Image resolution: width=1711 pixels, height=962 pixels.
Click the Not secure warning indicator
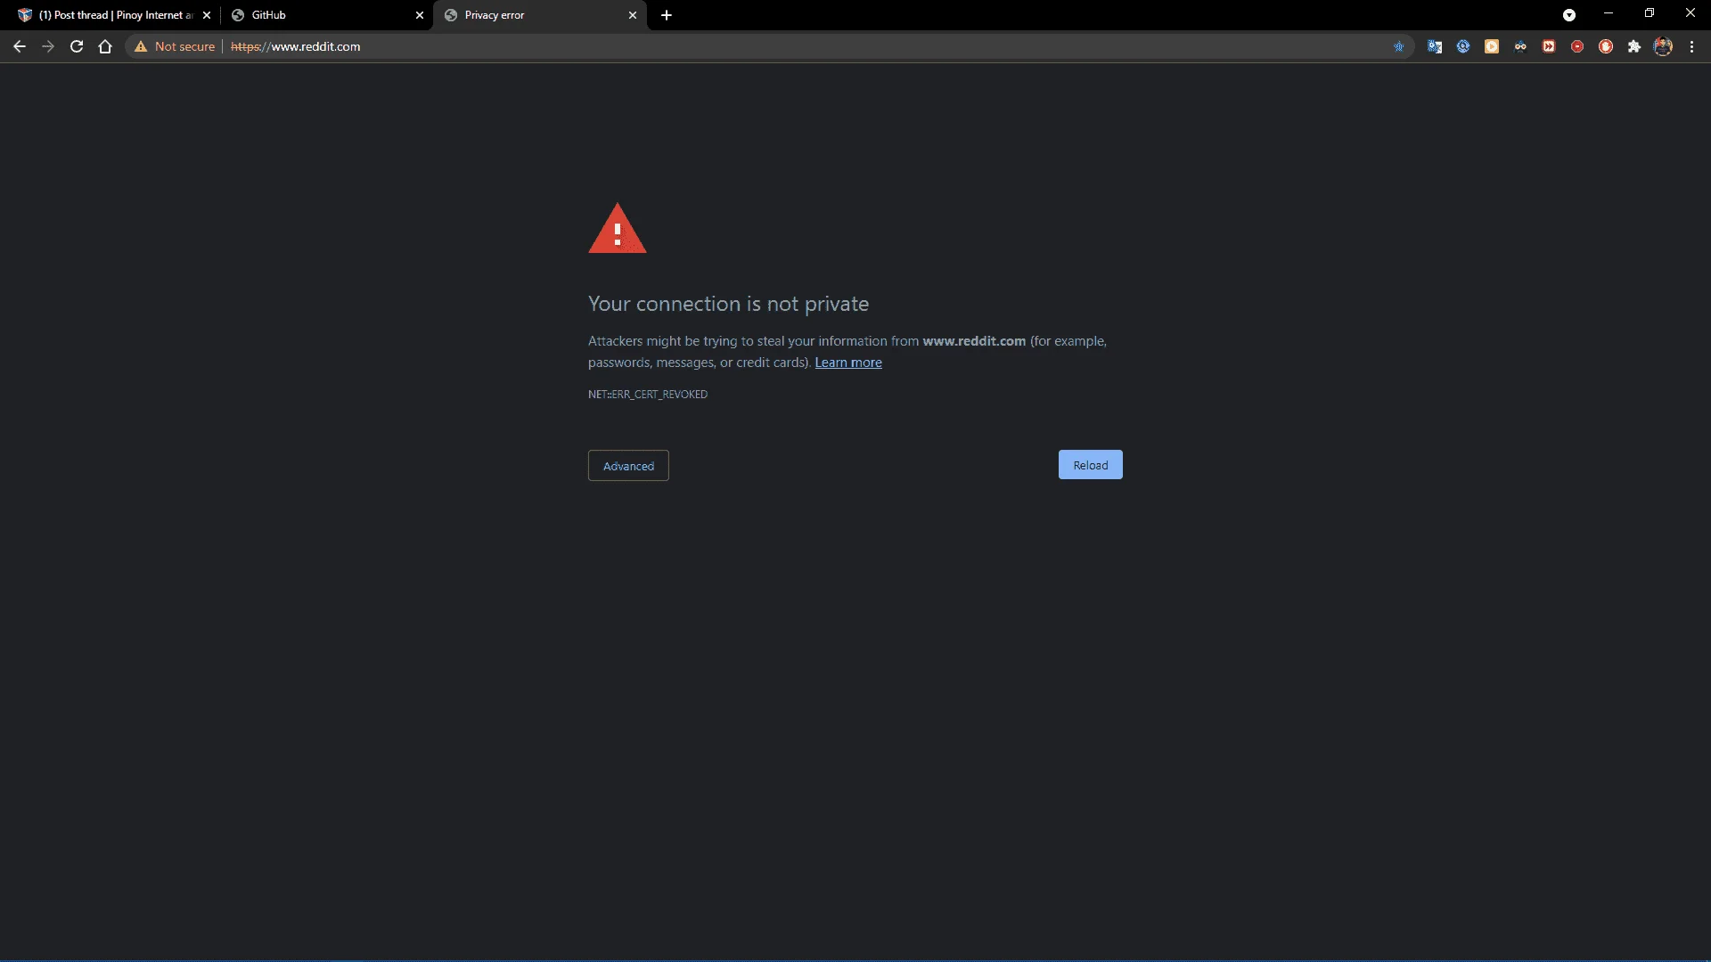pyautogui.click(x=175, y=46)
